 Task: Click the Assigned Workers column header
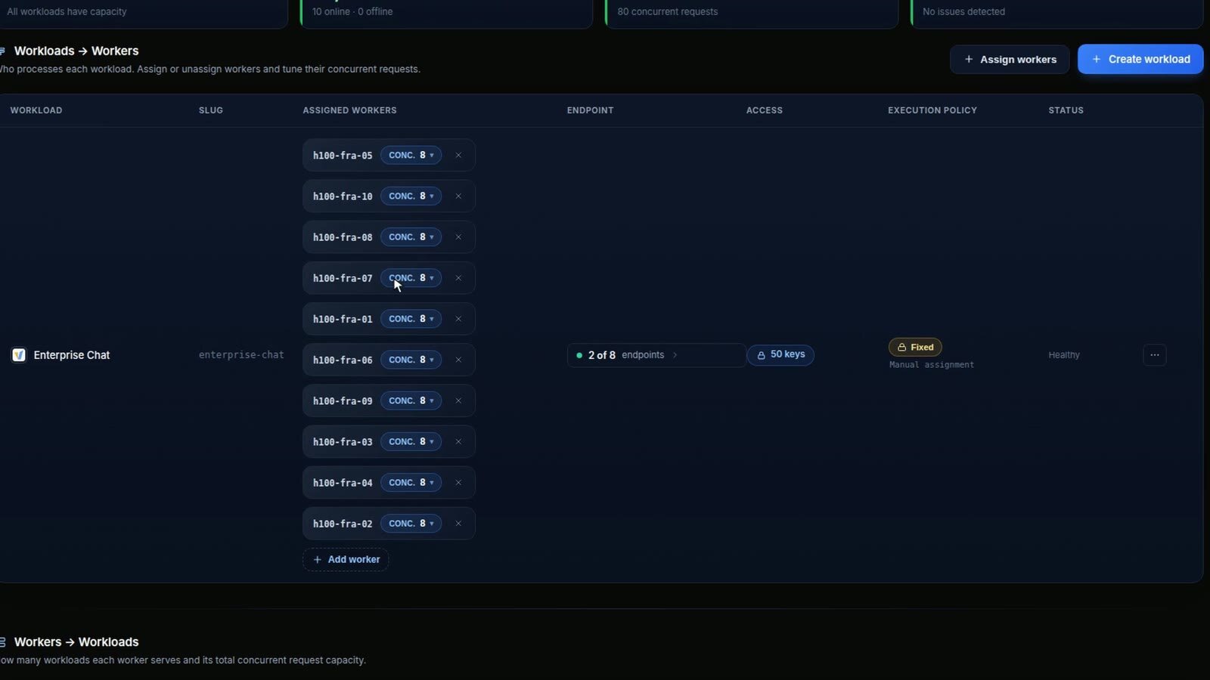click(x=349, y=110)
